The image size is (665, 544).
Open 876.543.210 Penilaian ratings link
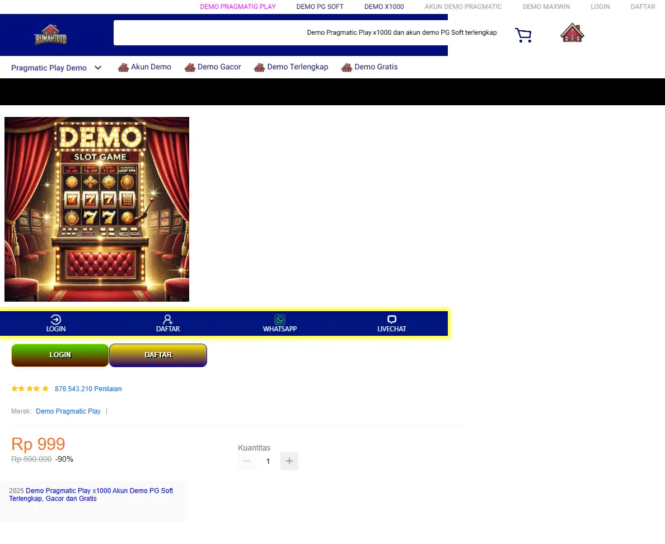[x=88, y=389]
